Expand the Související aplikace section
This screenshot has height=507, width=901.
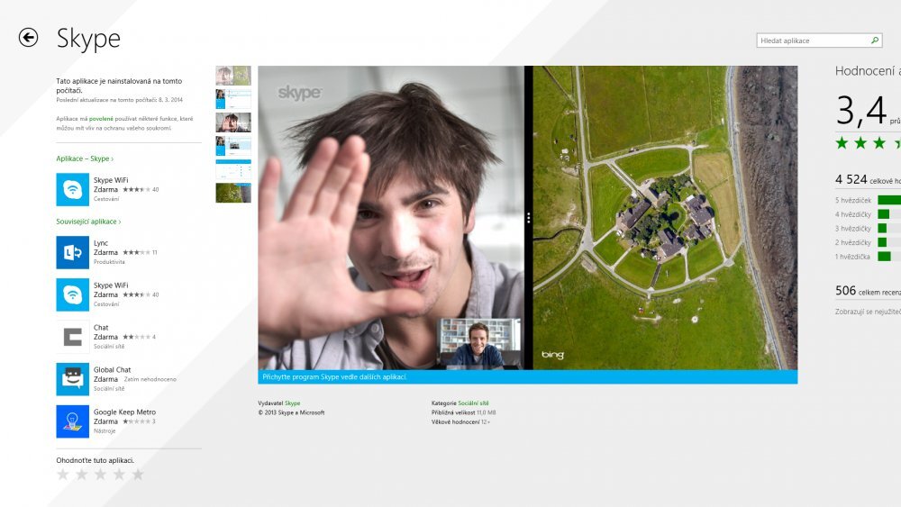[88, 222]
